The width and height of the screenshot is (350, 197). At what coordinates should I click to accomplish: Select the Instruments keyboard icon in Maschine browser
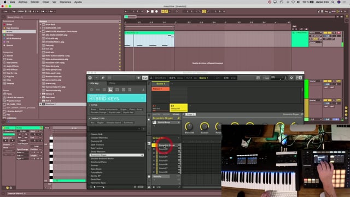tap(110, 90)
